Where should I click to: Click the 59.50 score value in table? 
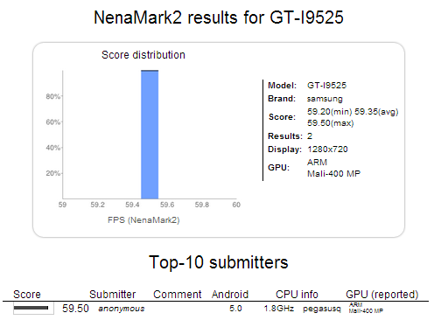tap(75, 309)
